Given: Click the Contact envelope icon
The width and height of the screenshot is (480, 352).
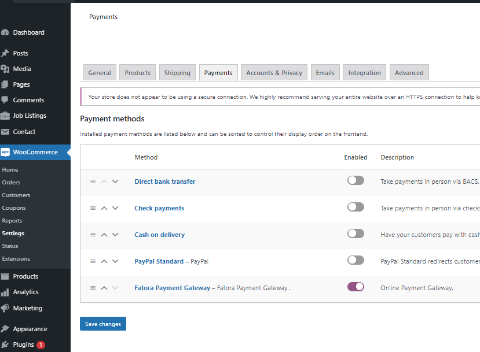Looking at the screenshot, I should pos(5,132).
